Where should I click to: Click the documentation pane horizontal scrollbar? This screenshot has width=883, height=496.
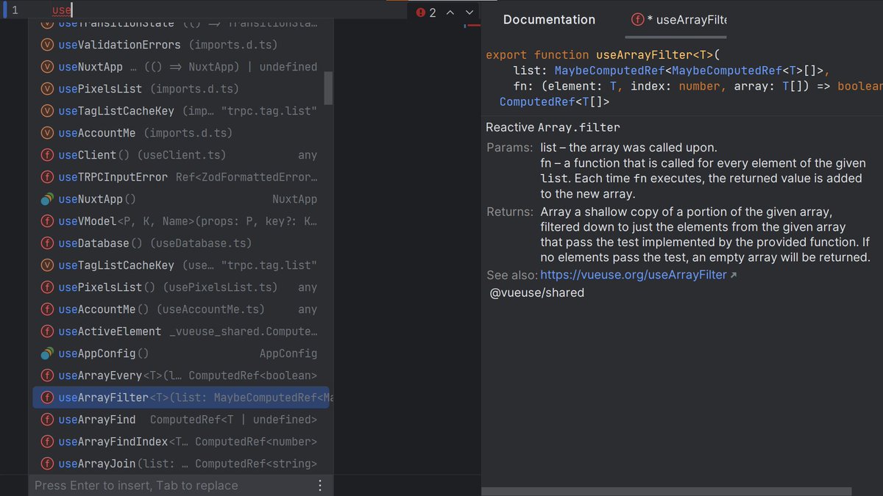click(667, 492)
